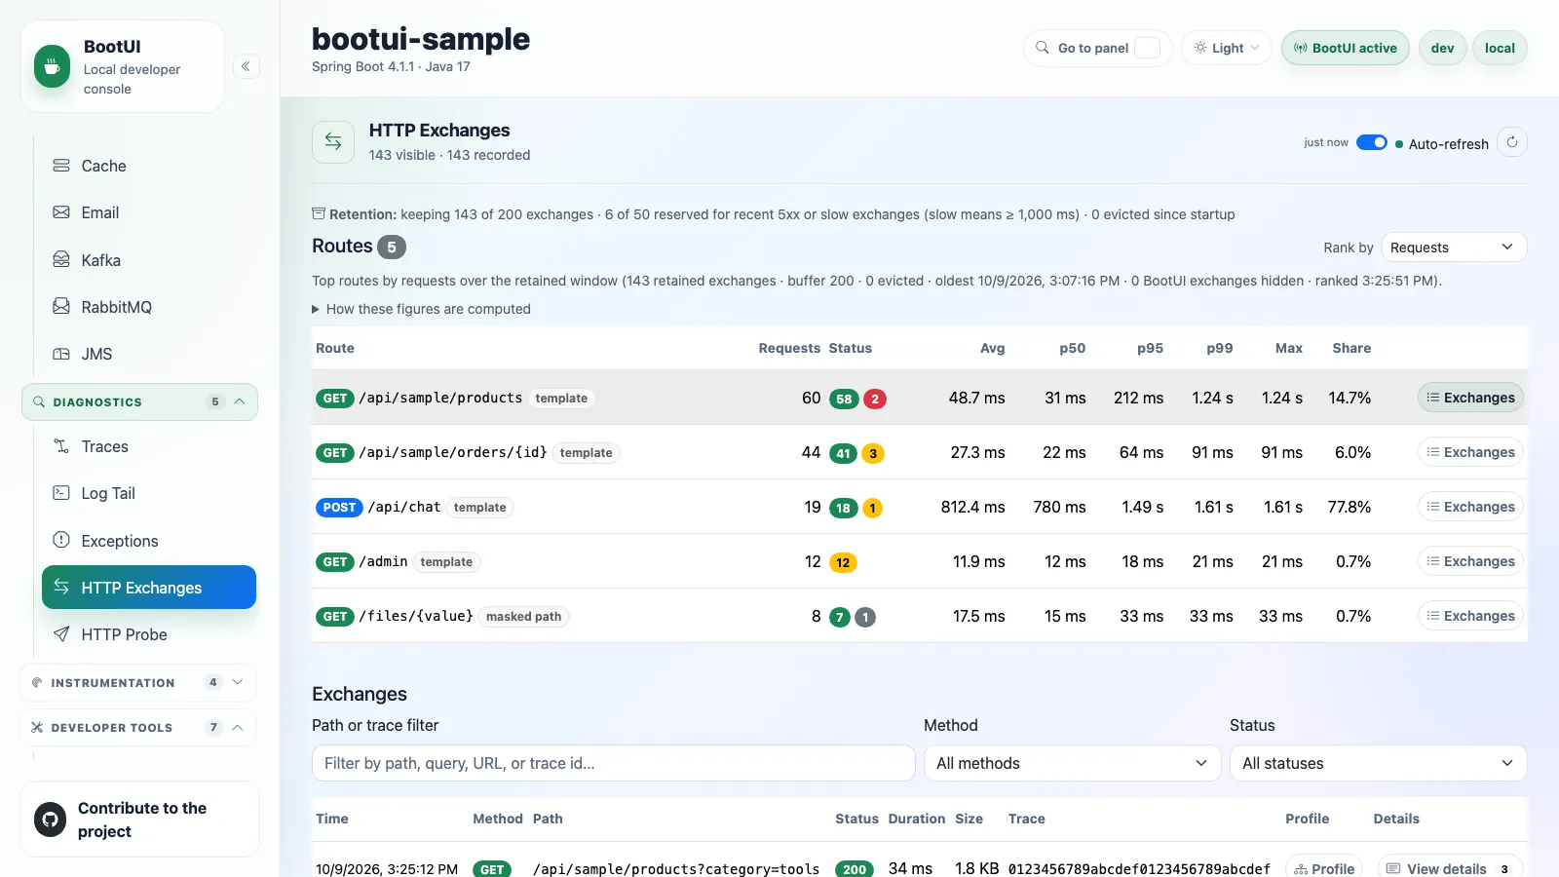Expand 'How these figures are computed'
This screenshot has height=877, width=1559.
click(421, 309)
